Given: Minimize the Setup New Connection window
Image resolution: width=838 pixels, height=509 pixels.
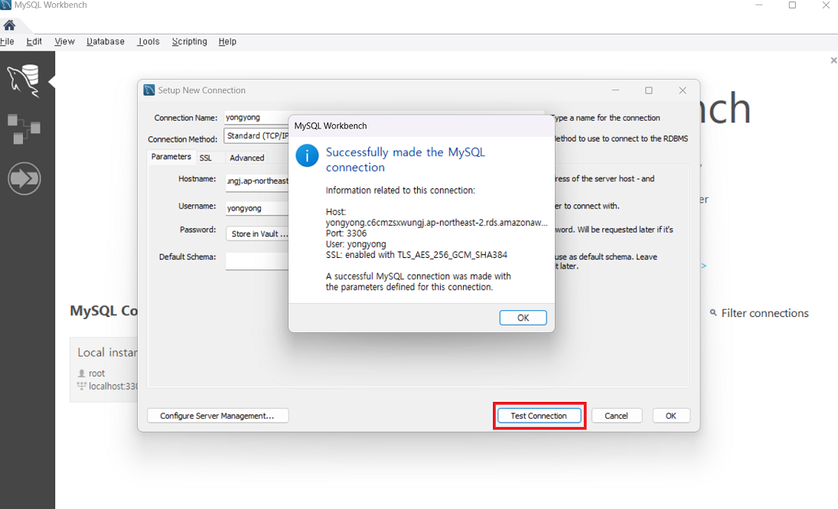Looking at the screenshot, I should tap(615, 90).
